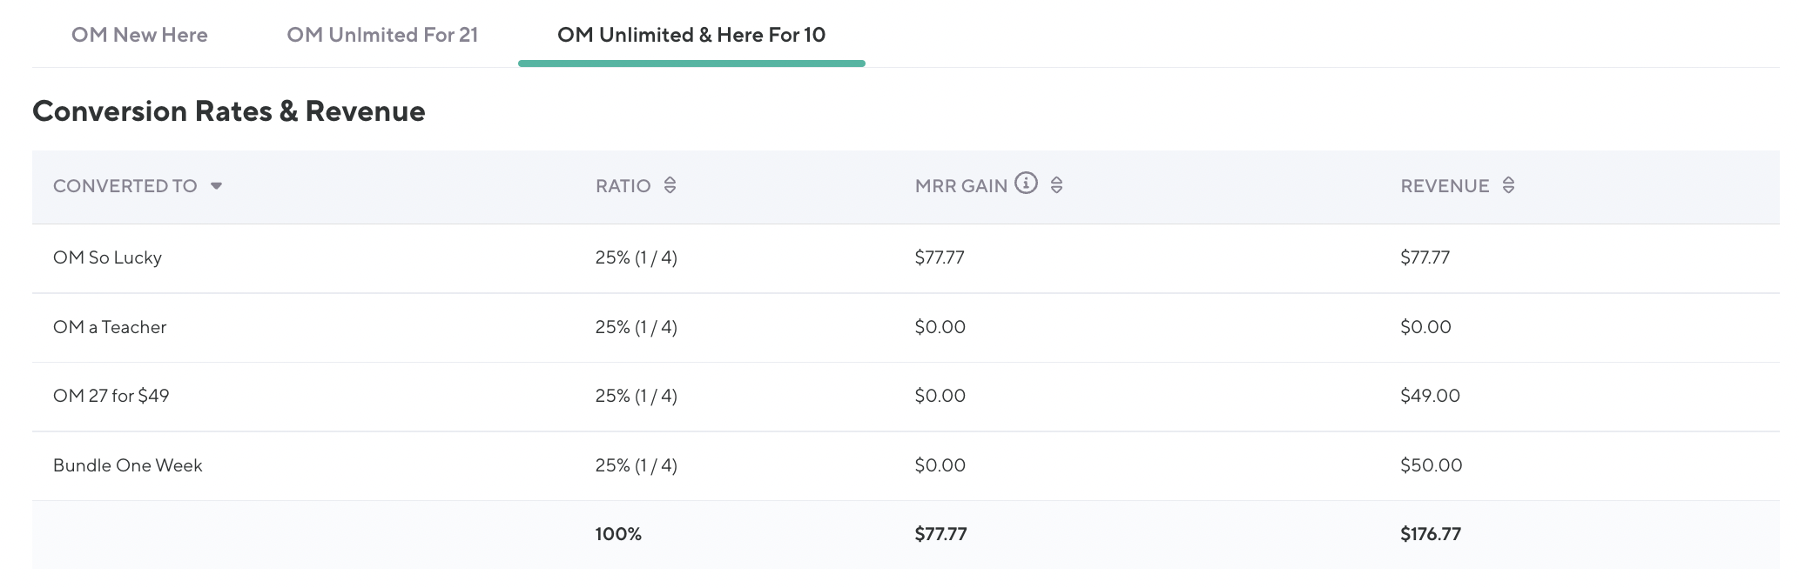Open the OM Unlmited For 21 tab
1799x588 pixels.
coord(382,35)
